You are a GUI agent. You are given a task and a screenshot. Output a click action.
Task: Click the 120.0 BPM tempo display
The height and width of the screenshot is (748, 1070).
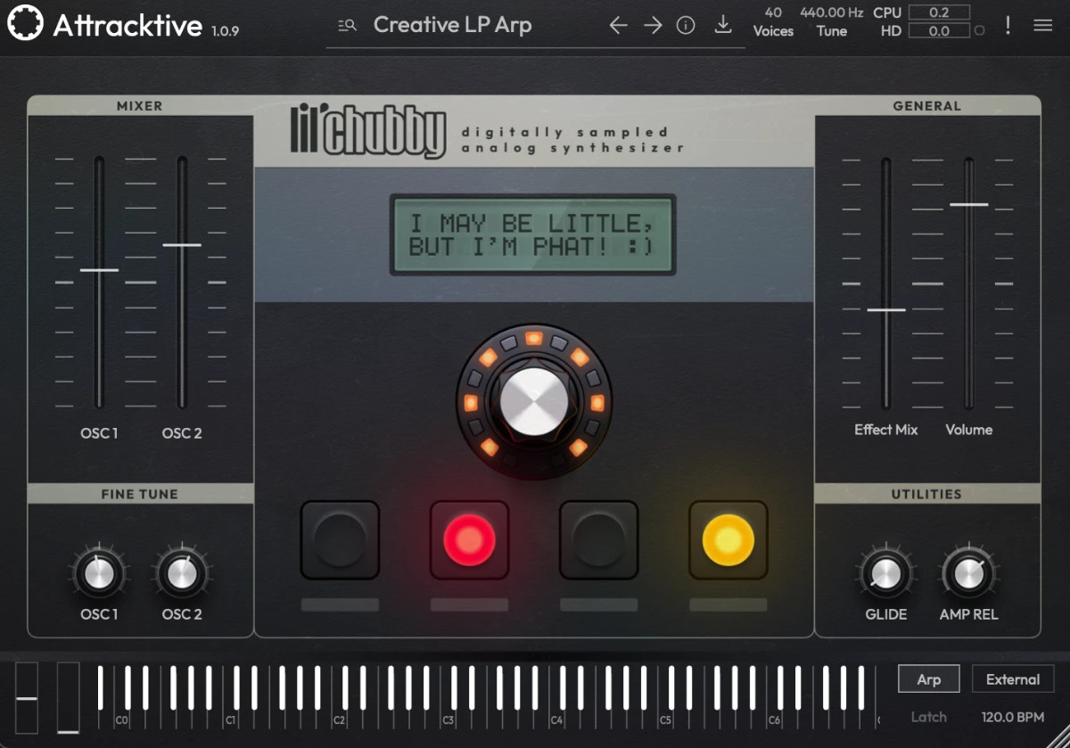1012,716
